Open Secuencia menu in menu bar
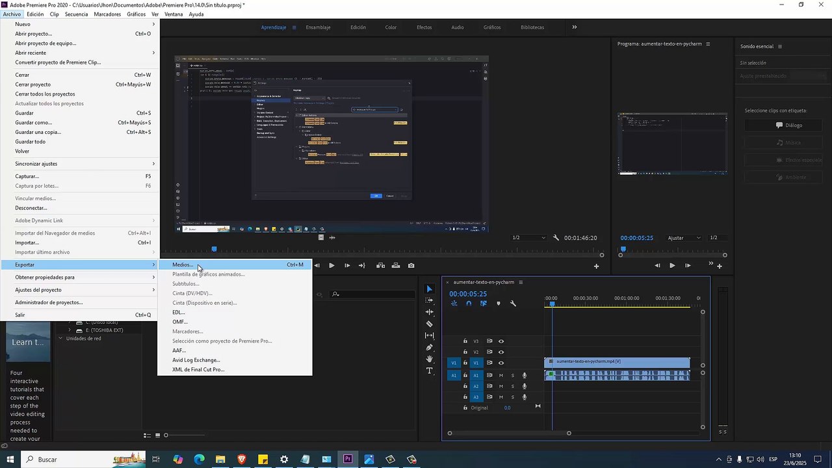 coord(76,14)
